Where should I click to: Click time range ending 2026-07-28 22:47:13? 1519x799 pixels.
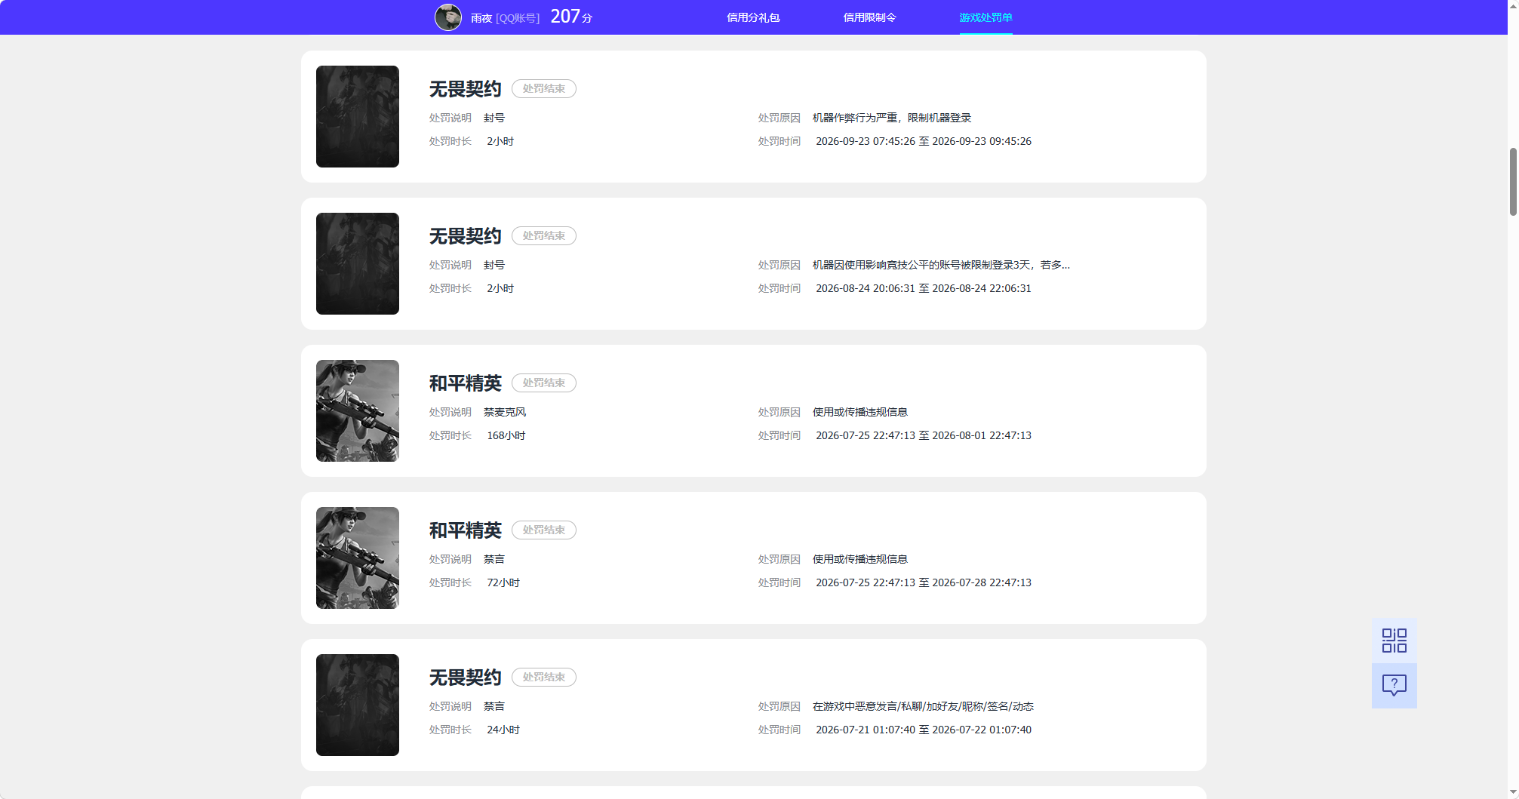[x=924, y=582]
